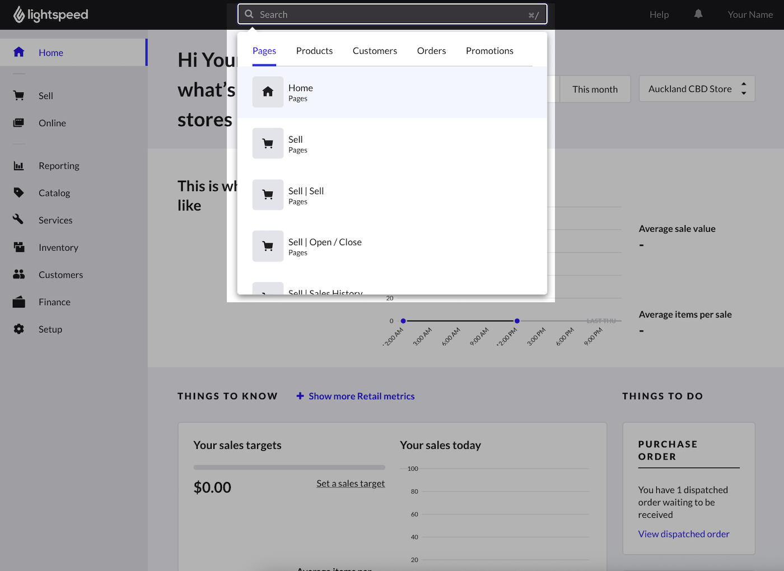Select Customers in the left sidebar
The width and height of the screenshot is (784, 571).
point(60,274)
